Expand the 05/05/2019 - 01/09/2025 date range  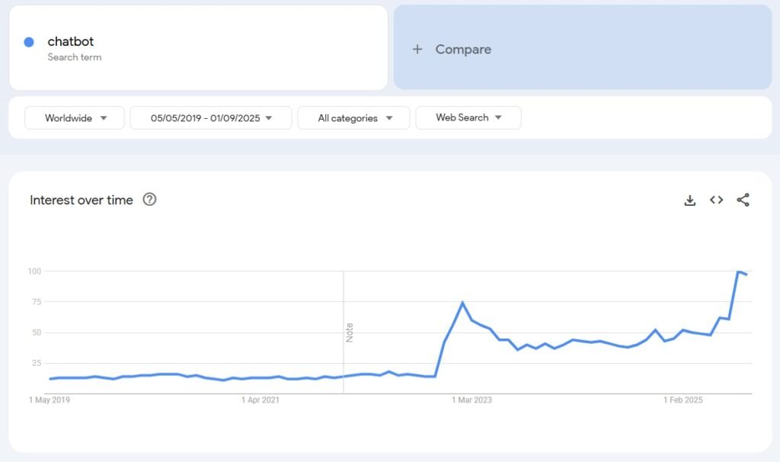coord(211,118)
